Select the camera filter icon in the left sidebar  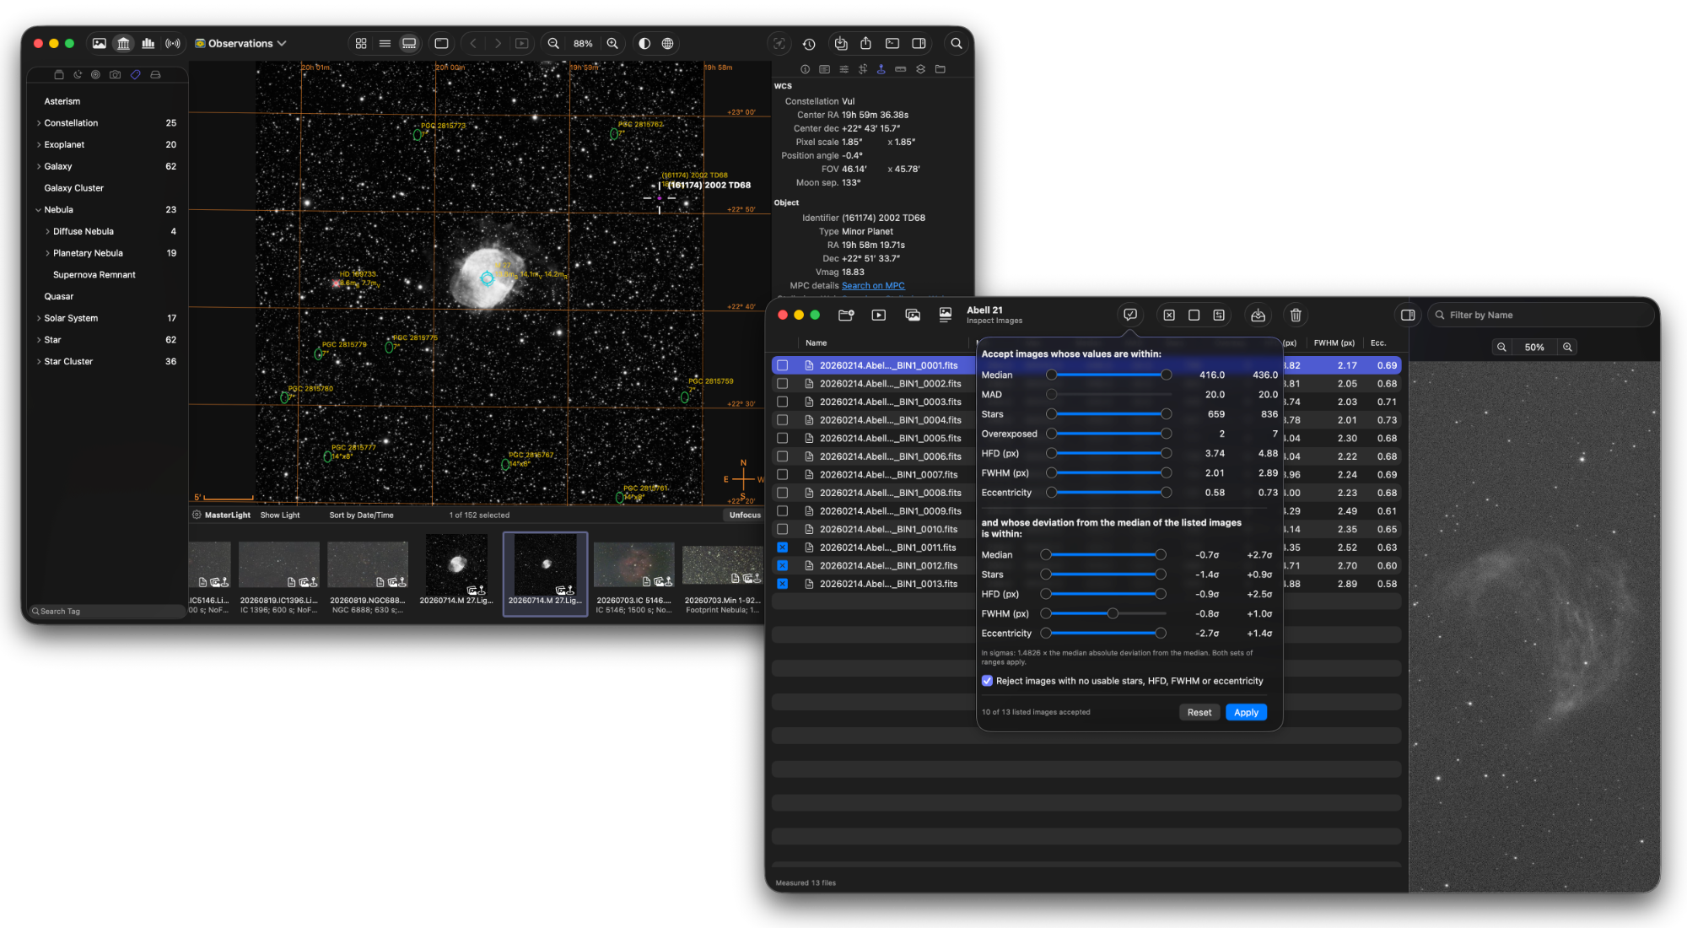click(x=115, y=74)
